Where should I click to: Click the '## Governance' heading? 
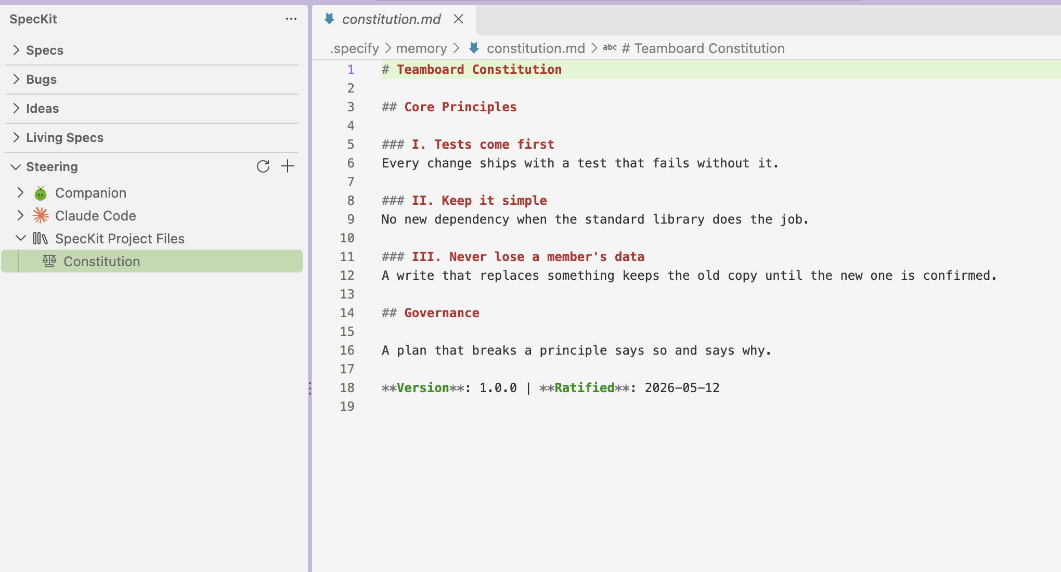431,313
